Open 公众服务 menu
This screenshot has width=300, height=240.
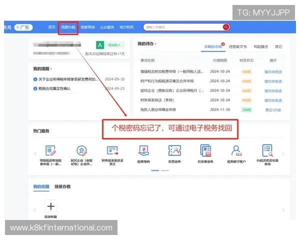[x=107, y=27]
